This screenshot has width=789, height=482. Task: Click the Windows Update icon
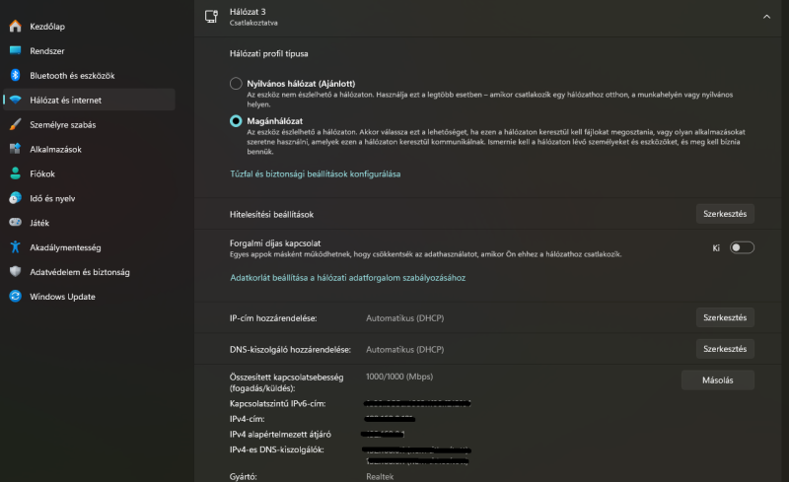tap(15, 297)
